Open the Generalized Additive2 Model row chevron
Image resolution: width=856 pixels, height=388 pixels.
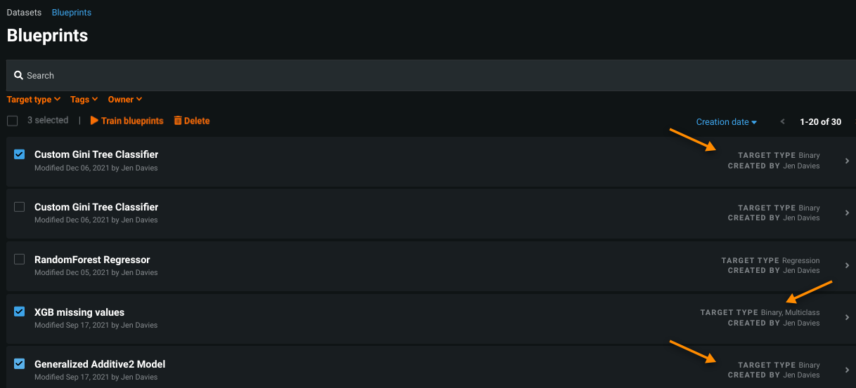pyautogui.click(x=847, y=370)
